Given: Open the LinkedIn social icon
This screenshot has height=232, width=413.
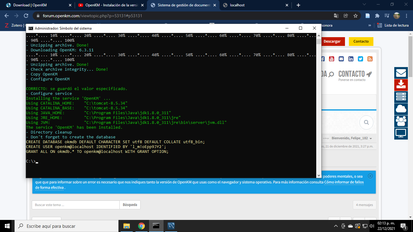Looking at the screenshot, I should point(351,59).
